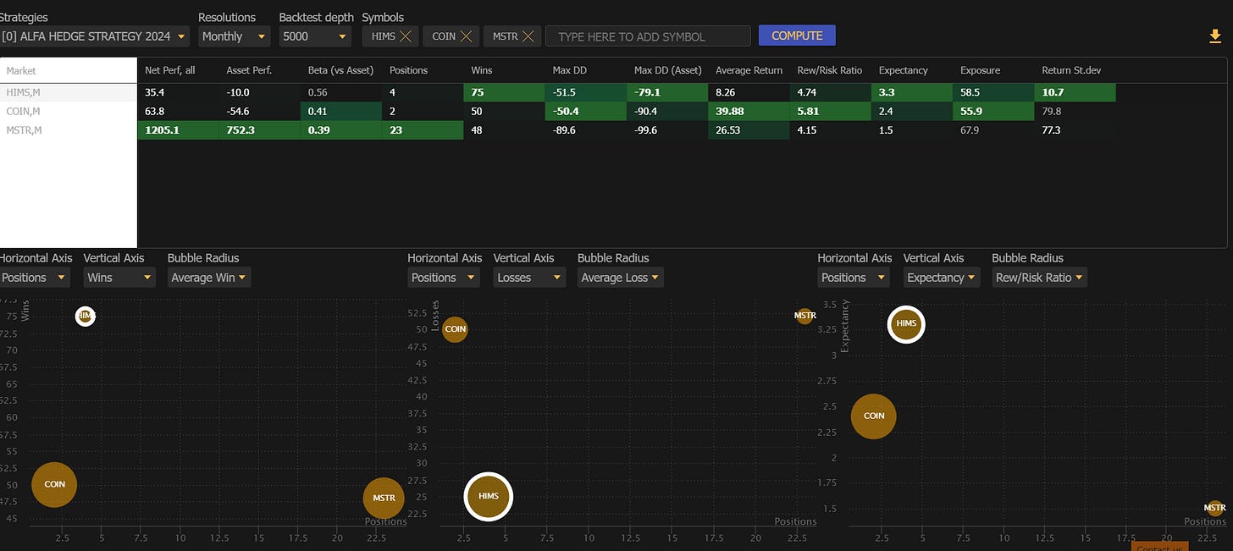Image resolution: width=1233 pixels, height=551 pixels.
Task: Click the COIN bubble in Losses chart
Action: tap(455, 328)
